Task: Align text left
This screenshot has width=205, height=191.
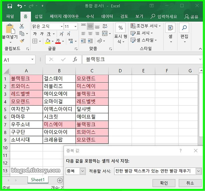Action: pos(83,33)
